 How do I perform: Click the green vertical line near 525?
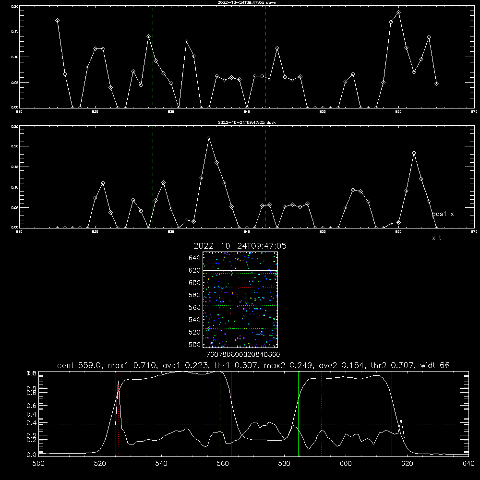coord(116,413)
